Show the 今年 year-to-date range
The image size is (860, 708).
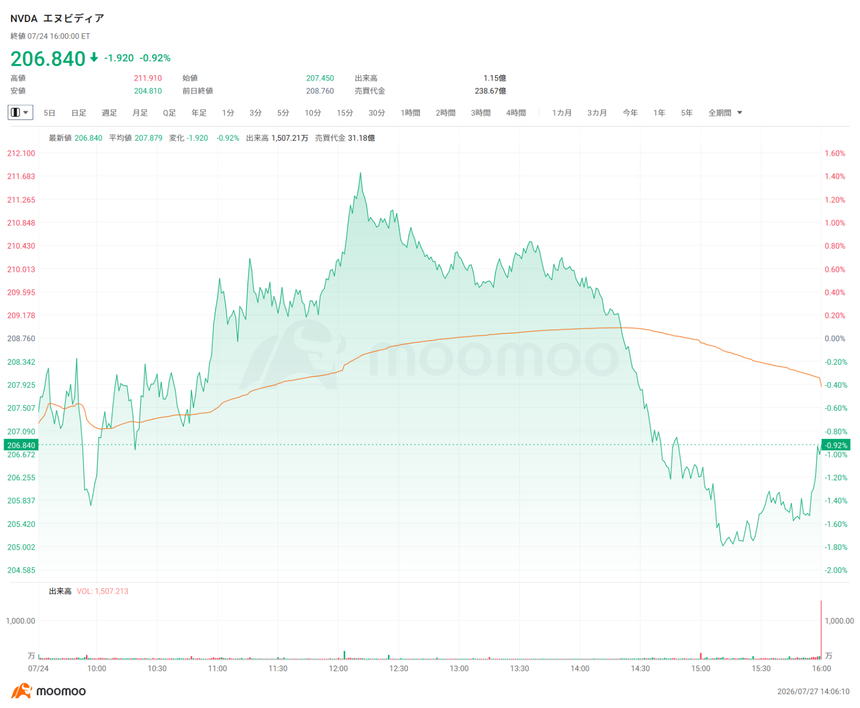point(630,113)
